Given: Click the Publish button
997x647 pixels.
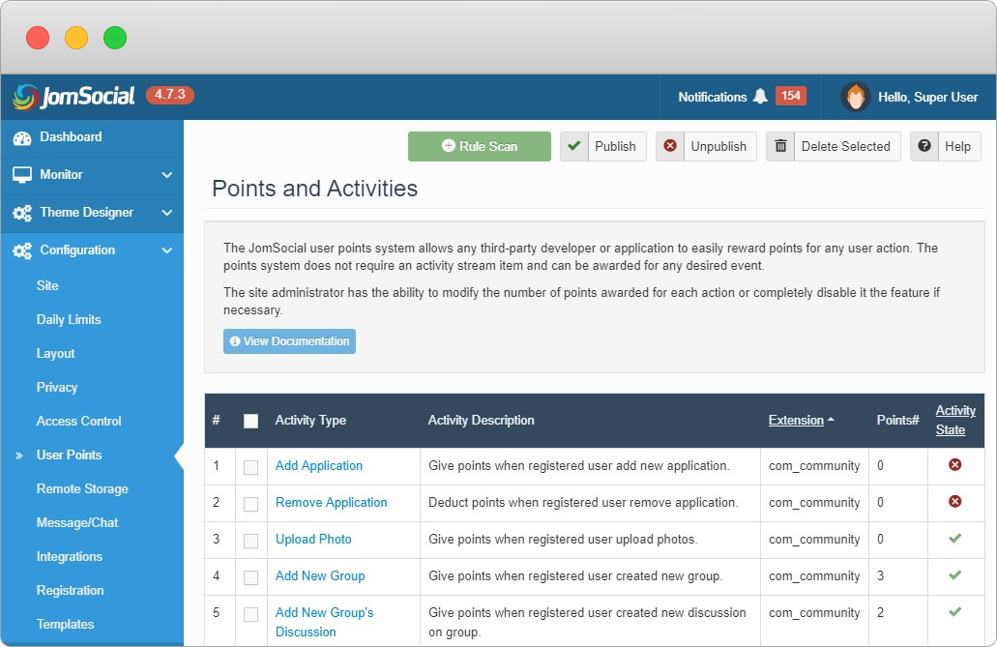Looking at the screenshot, I should (602, 146).
